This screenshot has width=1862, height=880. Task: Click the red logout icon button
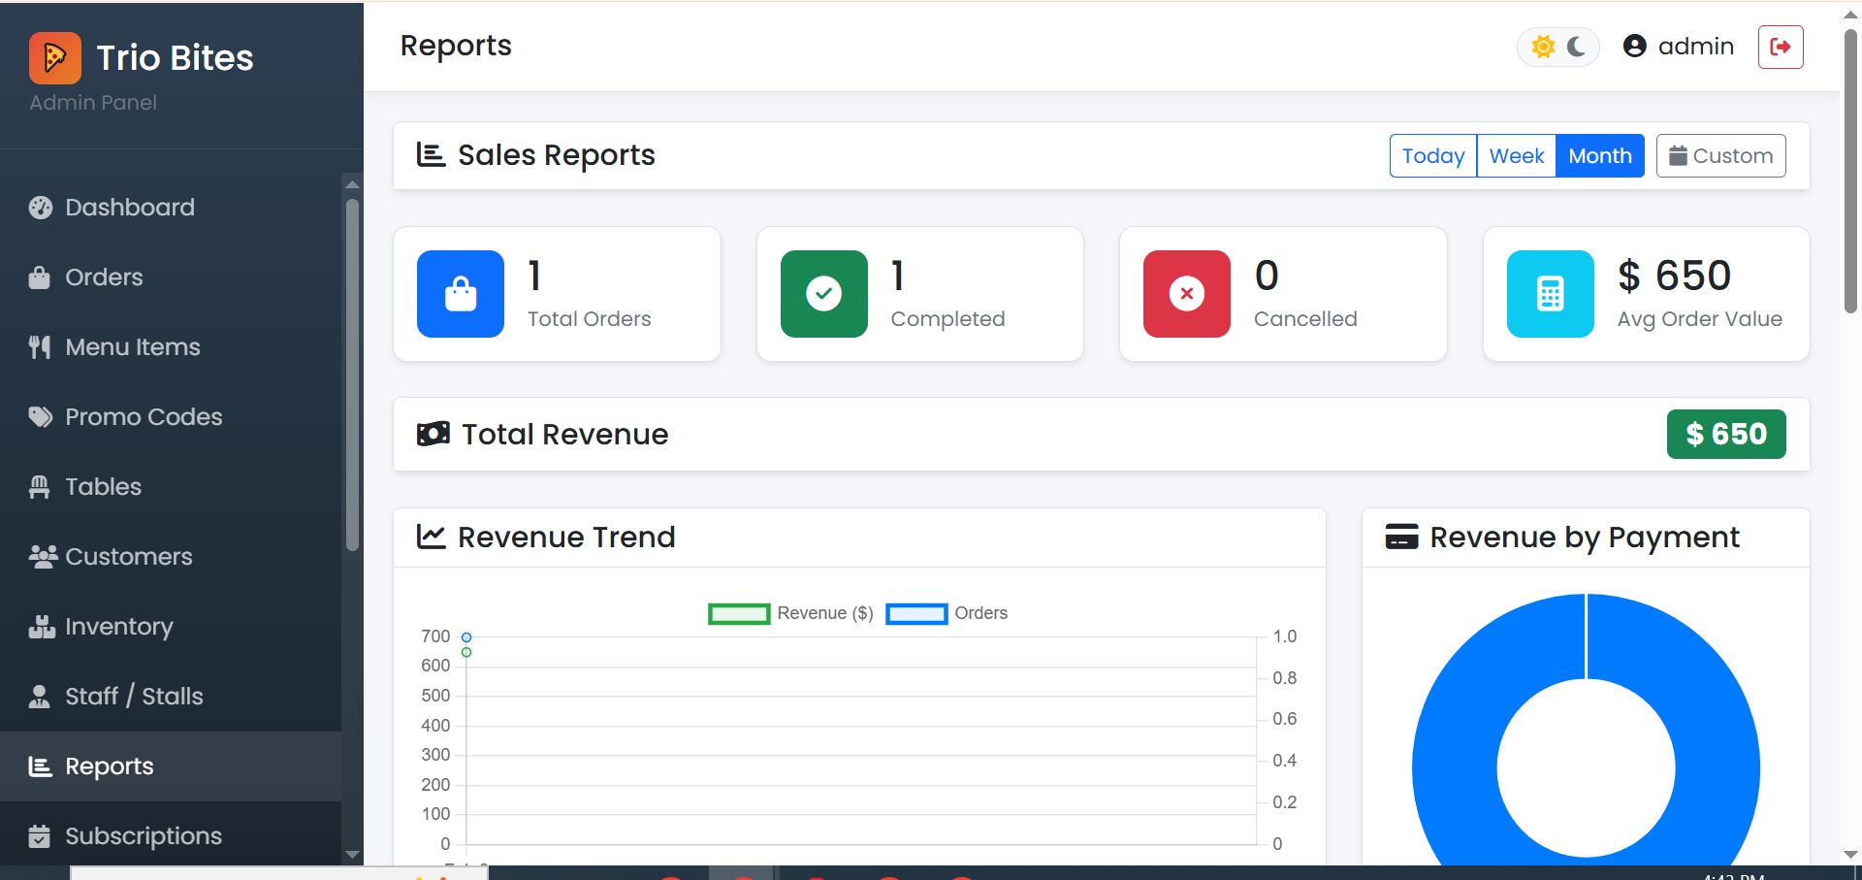point(1780,47)
